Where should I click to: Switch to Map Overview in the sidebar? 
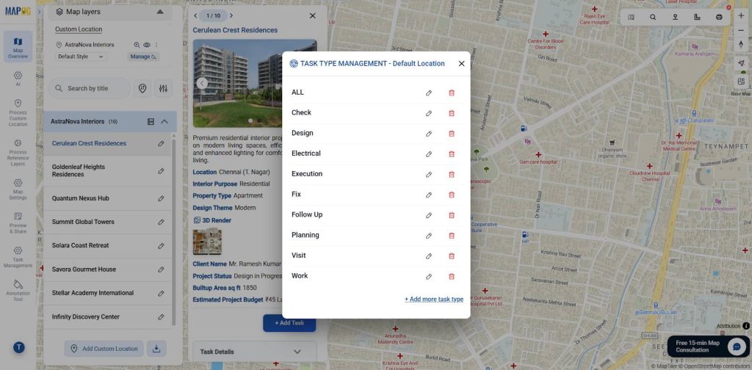pos(18,47)
